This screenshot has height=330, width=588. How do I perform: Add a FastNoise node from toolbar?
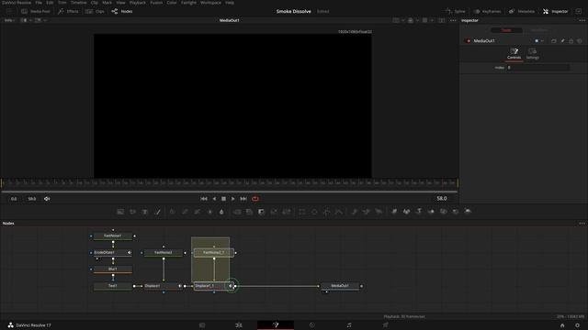pyautogui.click(x=132, y=212)
